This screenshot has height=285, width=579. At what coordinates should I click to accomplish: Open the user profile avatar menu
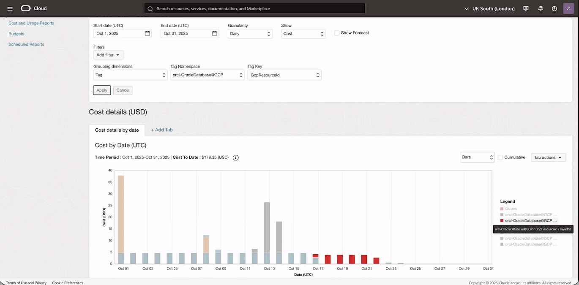(x=568, y=8)
